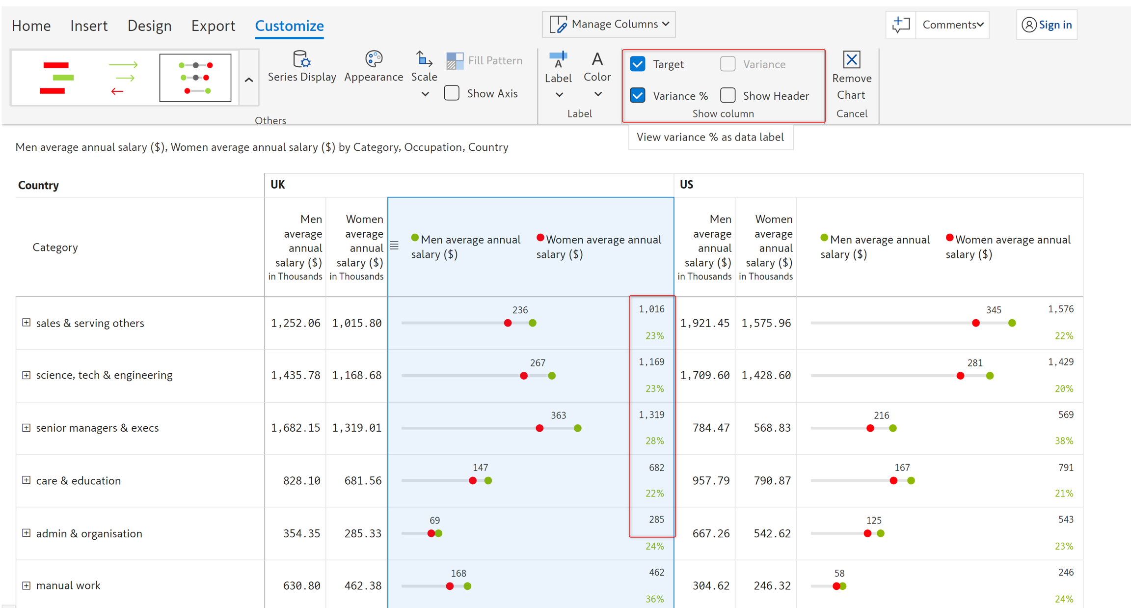This screenshot has height=608, width=1131.
Task: Tick the Show Axis checkbox
Action: pyautogui.click(x=452, y=93)
